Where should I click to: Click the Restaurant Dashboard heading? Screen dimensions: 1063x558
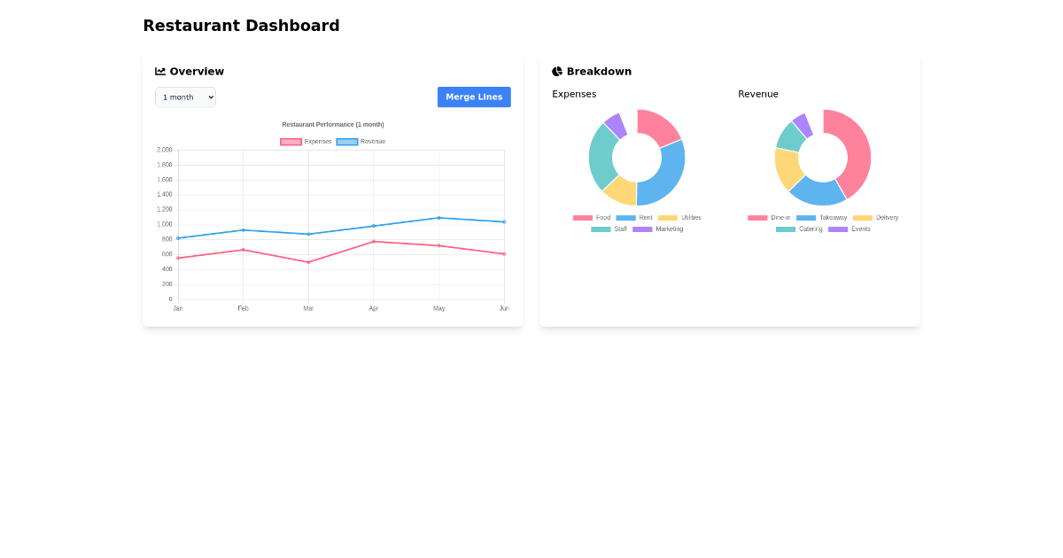click(x=241, y=26)
